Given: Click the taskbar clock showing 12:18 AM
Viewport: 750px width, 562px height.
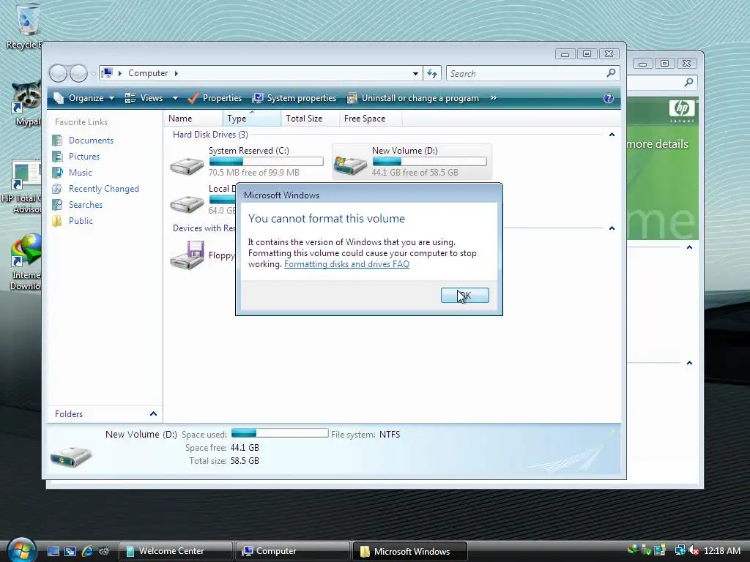Looking at the screenshot, I should tap(721, 551).
